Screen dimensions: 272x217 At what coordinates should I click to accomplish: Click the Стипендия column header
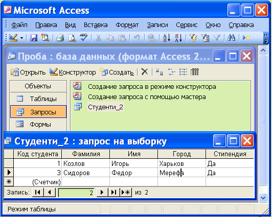coord(230,154)
